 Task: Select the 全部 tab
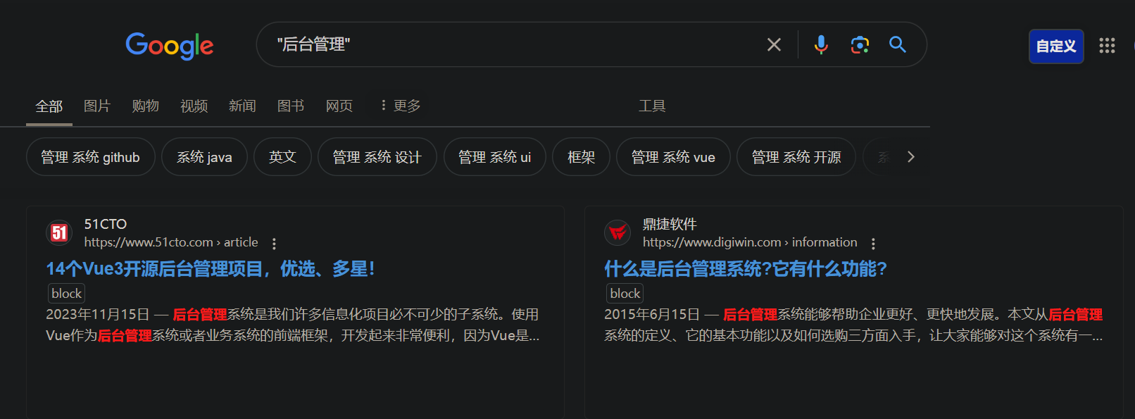coord(49,106)
